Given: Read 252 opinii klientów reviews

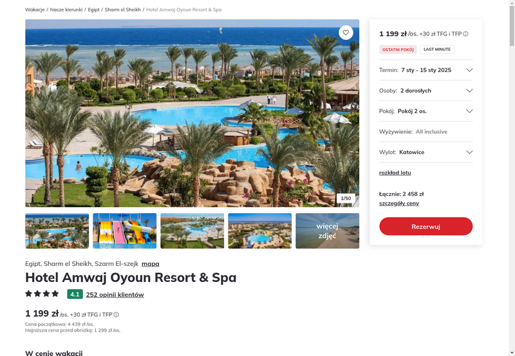Looking at the screenshot, I should coord(115,295).
